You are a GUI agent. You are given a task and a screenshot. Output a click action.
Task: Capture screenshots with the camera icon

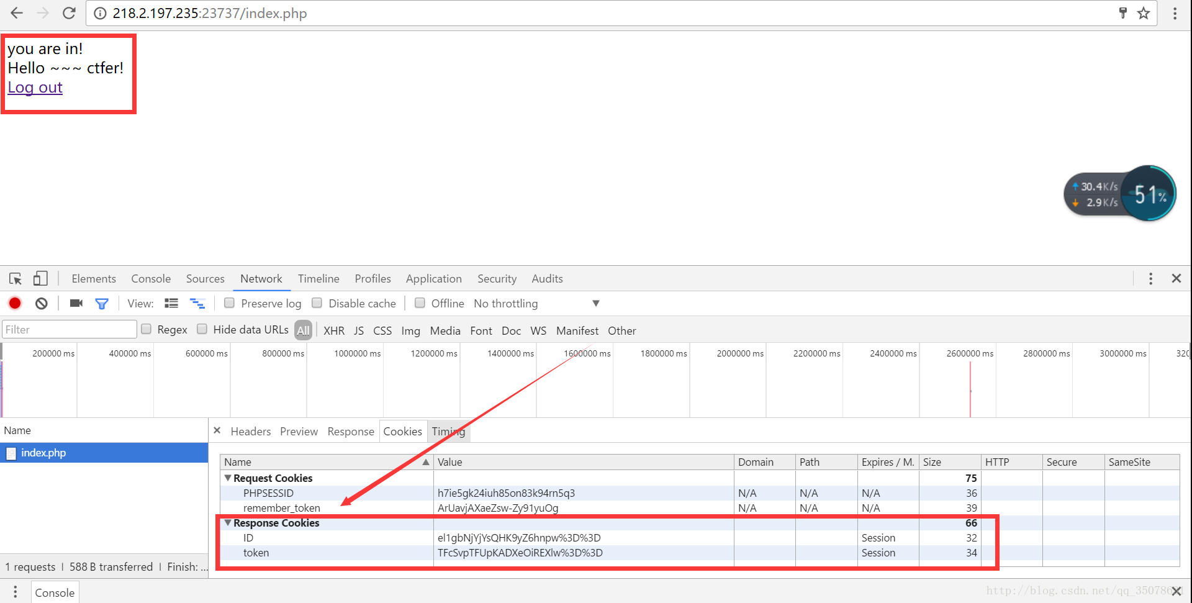point(76,303)
